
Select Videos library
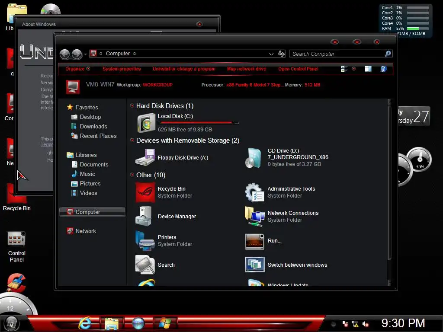pyautogui.click(x=84, y=193)
